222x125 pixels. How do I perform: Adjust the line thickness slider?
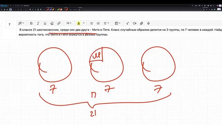[x=75, y=9]
